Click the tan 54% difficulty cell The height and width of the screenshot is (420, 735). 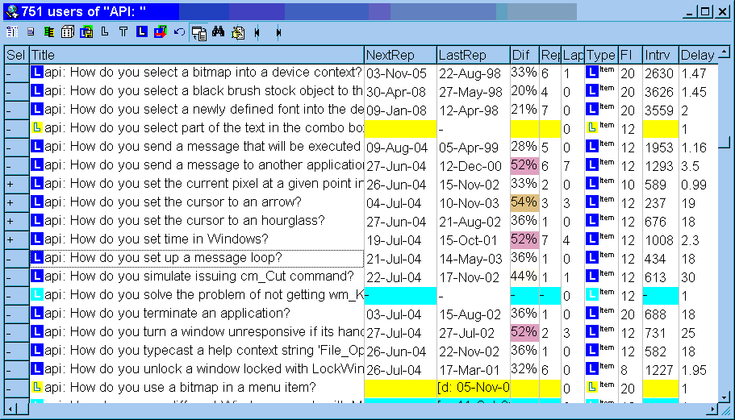[524, 202]
